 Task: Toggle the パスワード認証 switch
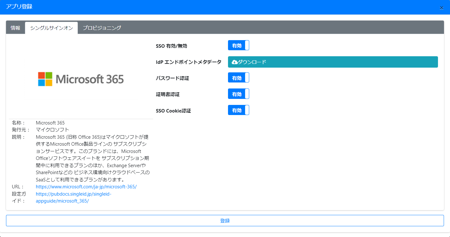point(238,77)
